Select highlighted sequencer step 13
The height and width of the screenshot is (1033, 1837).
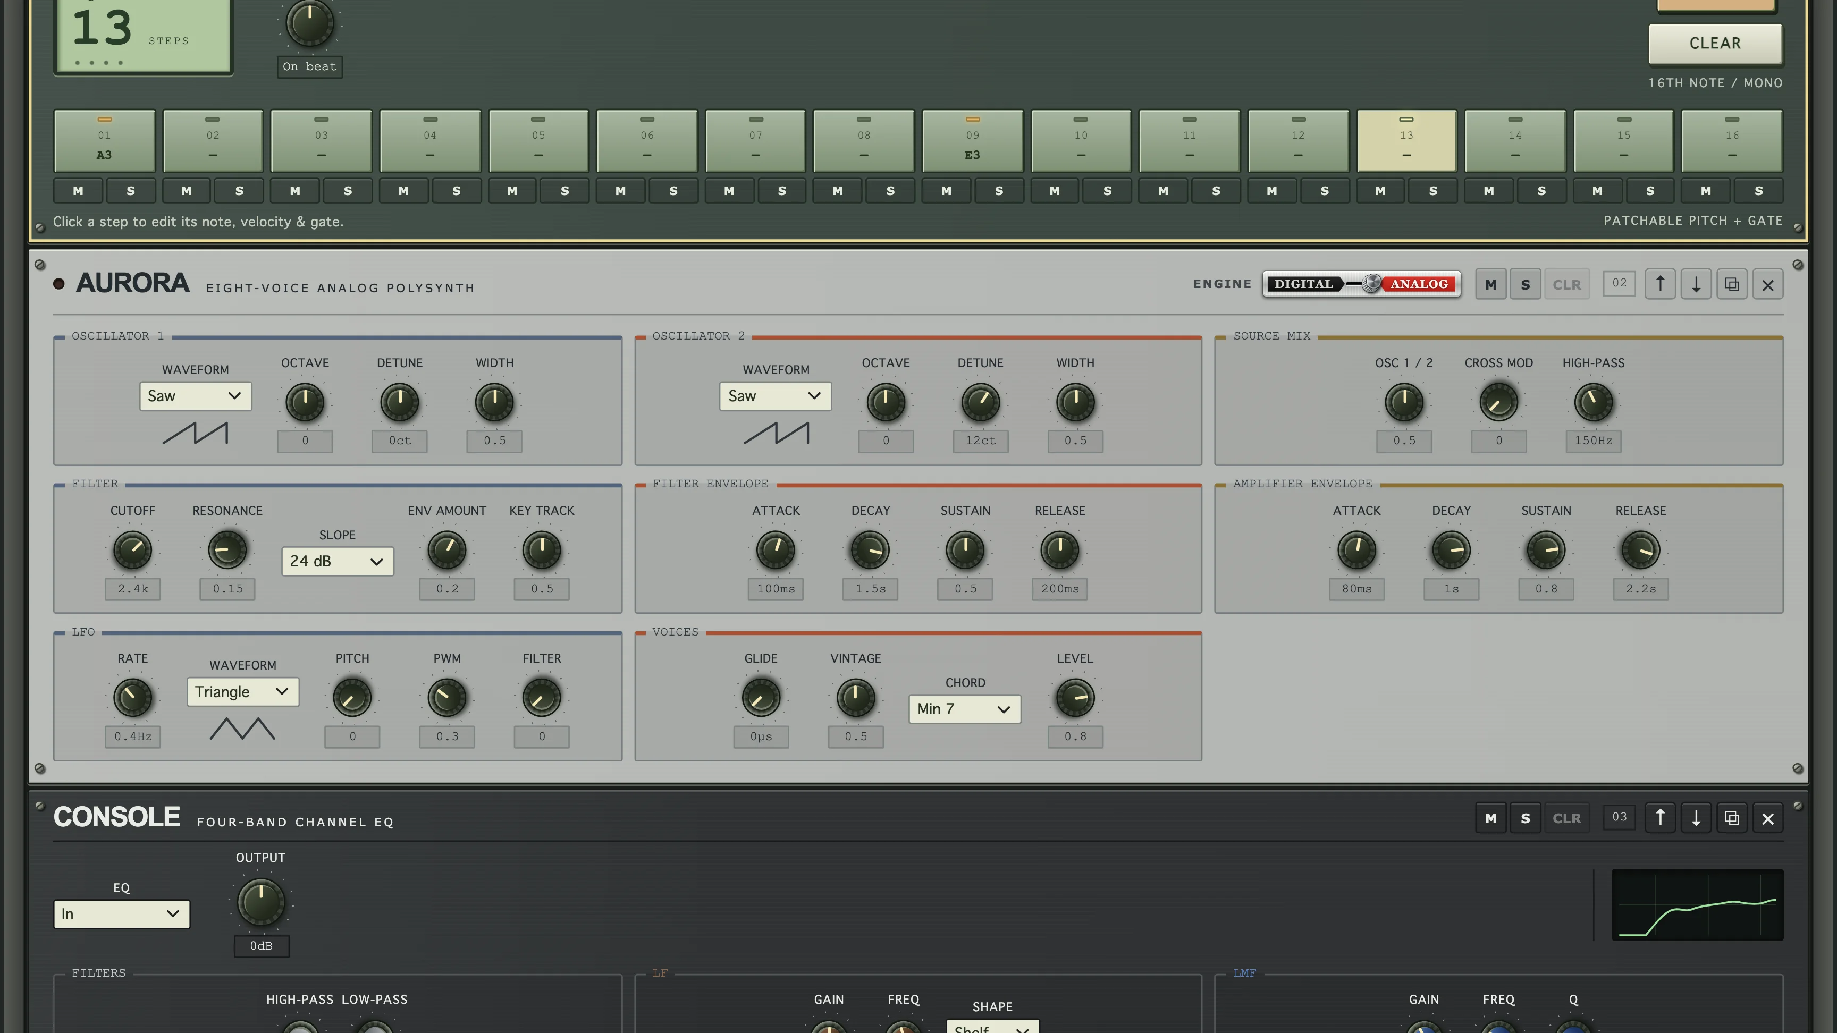(x=1406, y=140)
